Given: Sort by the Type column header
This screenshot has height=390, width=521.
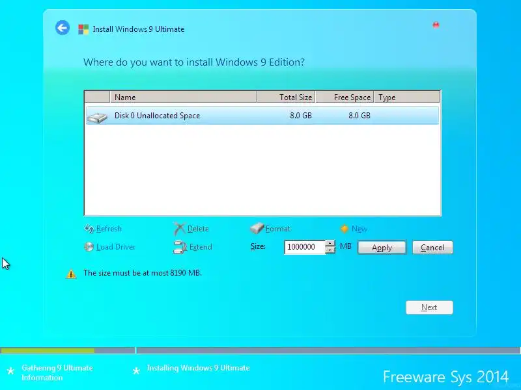Looking at the screenshot, I should click(x=406, y=97).
